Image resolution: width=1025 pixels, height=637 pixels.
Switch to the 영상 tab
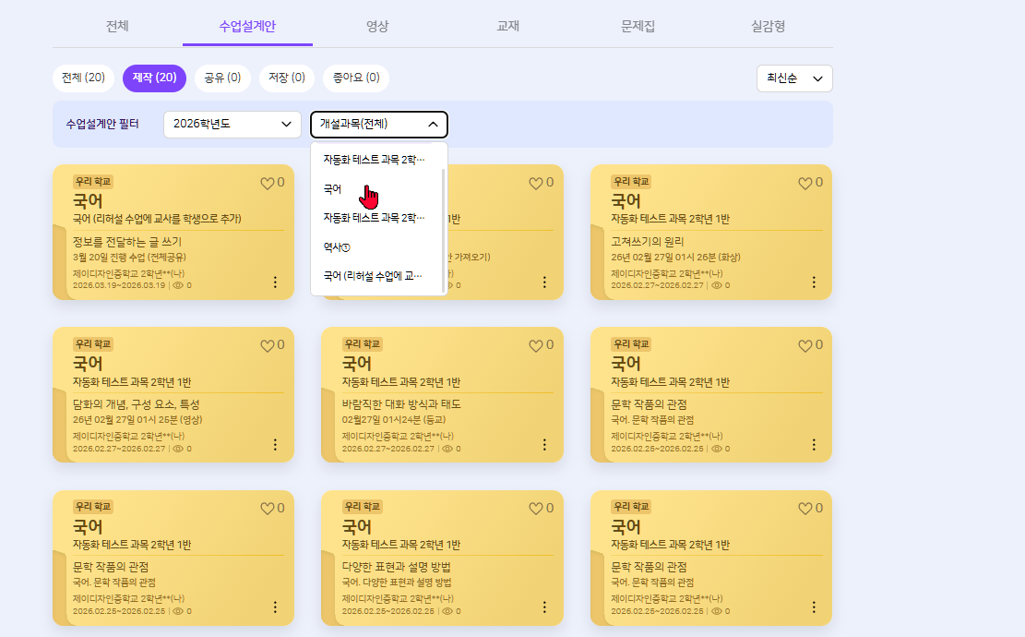[x=377, y=26]
